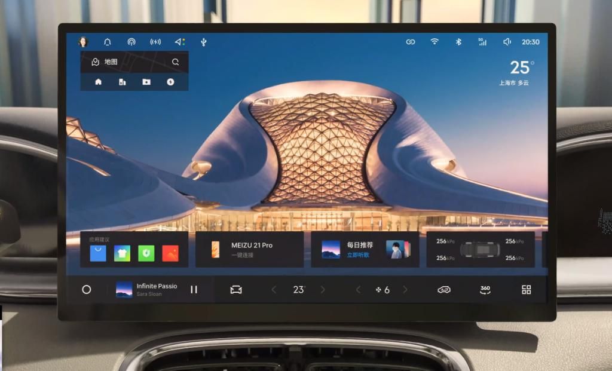This screenshot has width=612, height=371.
Task: Tap the 20:30 clock
Action: [x=531, y=42]
